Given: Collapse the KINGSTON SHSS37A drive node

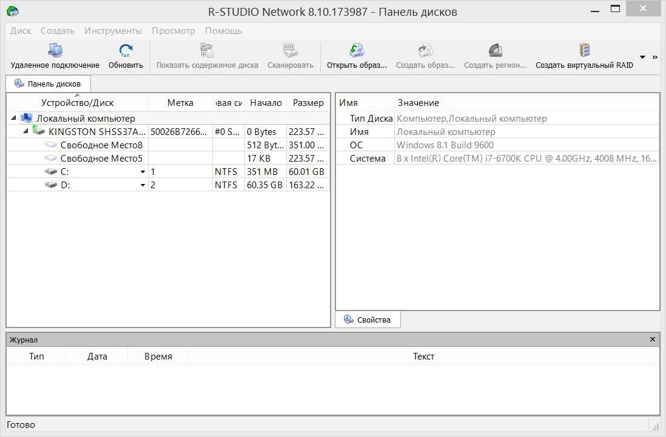Looking at the screenshot, I should [x=26, y=131].
